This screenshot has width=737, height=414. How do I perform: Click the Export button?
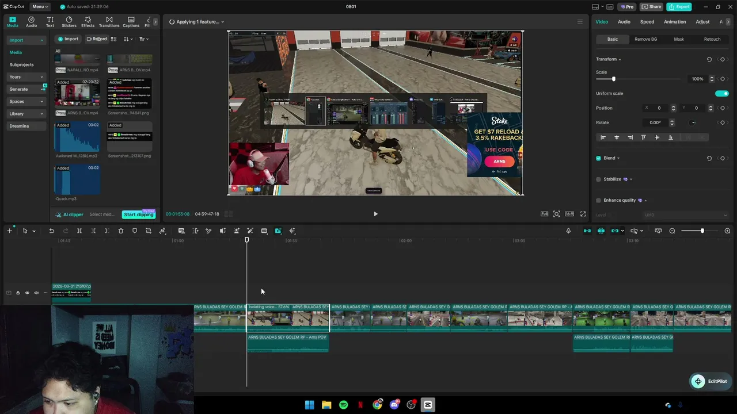click(x=679, y=7)
